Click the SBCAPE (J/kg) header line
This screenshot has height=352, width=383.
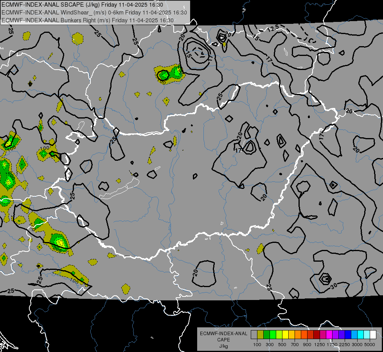82,5
